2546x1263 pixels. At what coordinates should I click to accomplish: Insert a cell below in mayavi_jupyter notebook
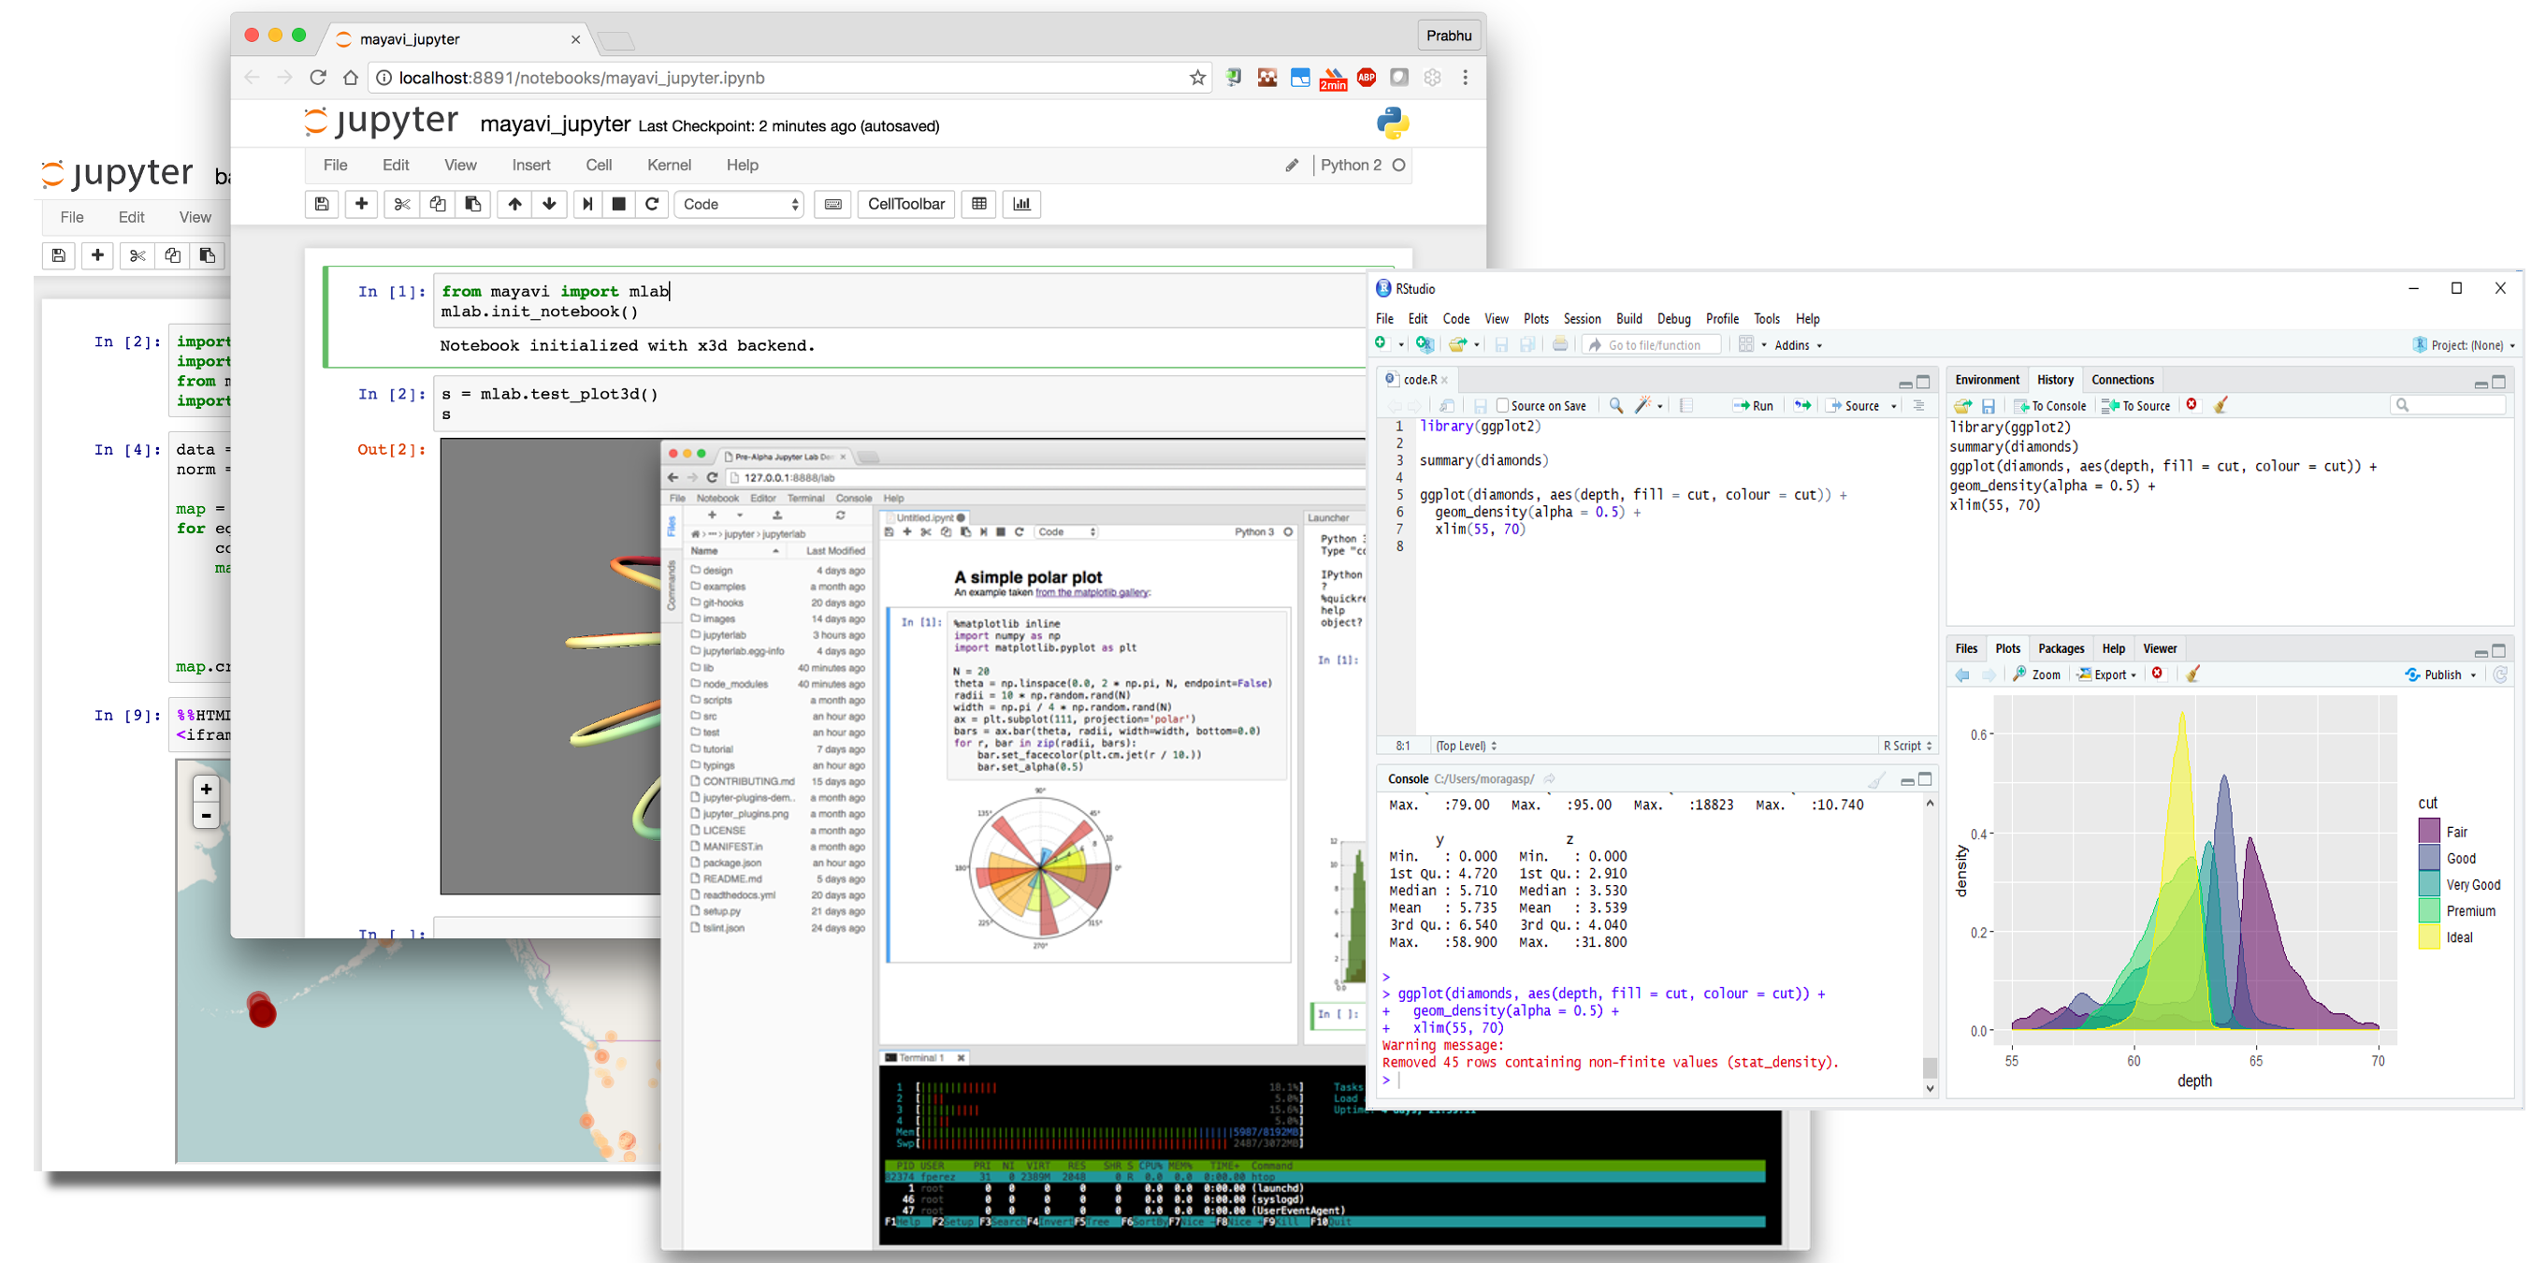pyautogui.click(x=362, y=205)
